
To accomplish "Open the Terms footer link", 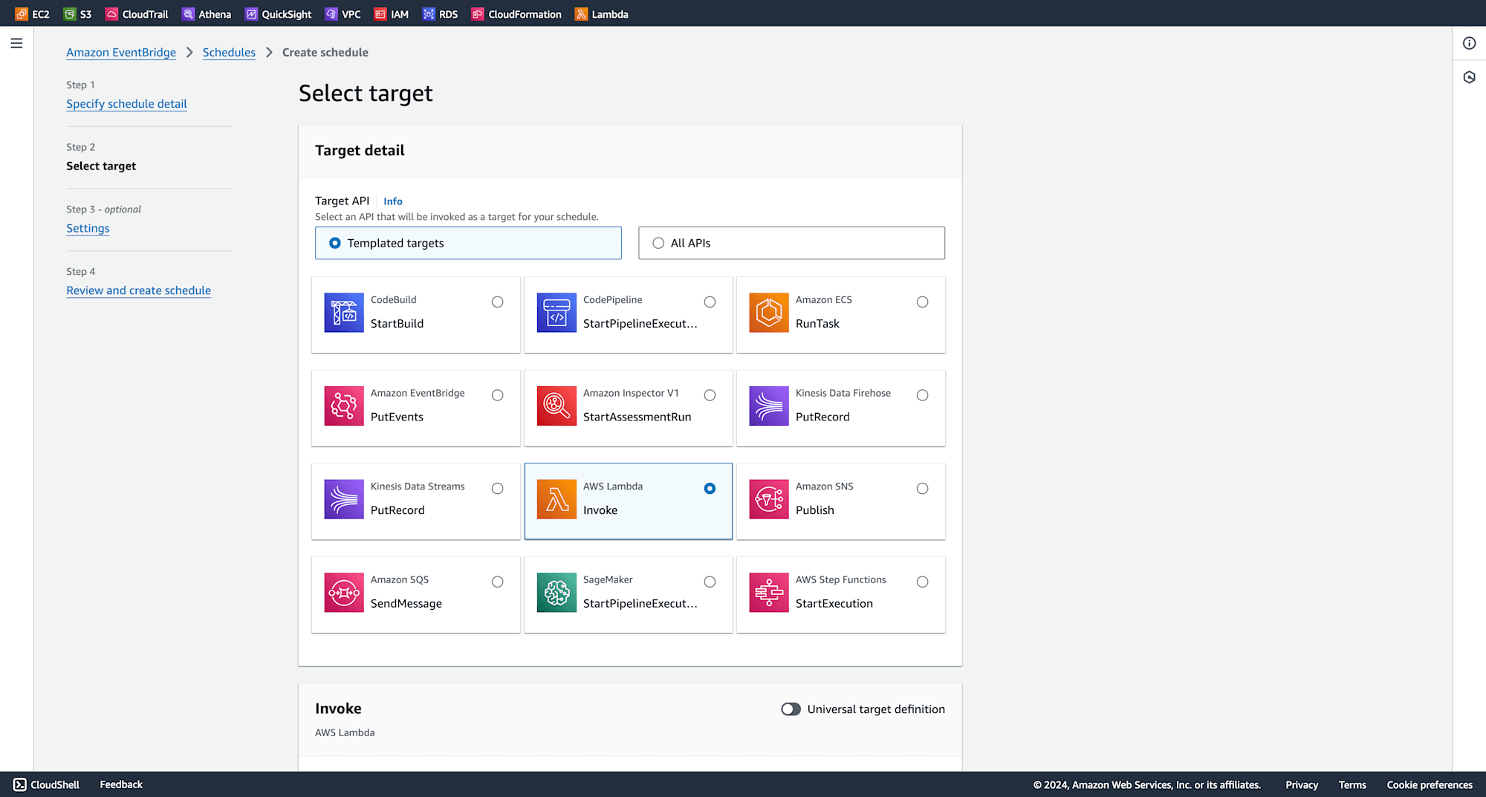I will 1352,784.
